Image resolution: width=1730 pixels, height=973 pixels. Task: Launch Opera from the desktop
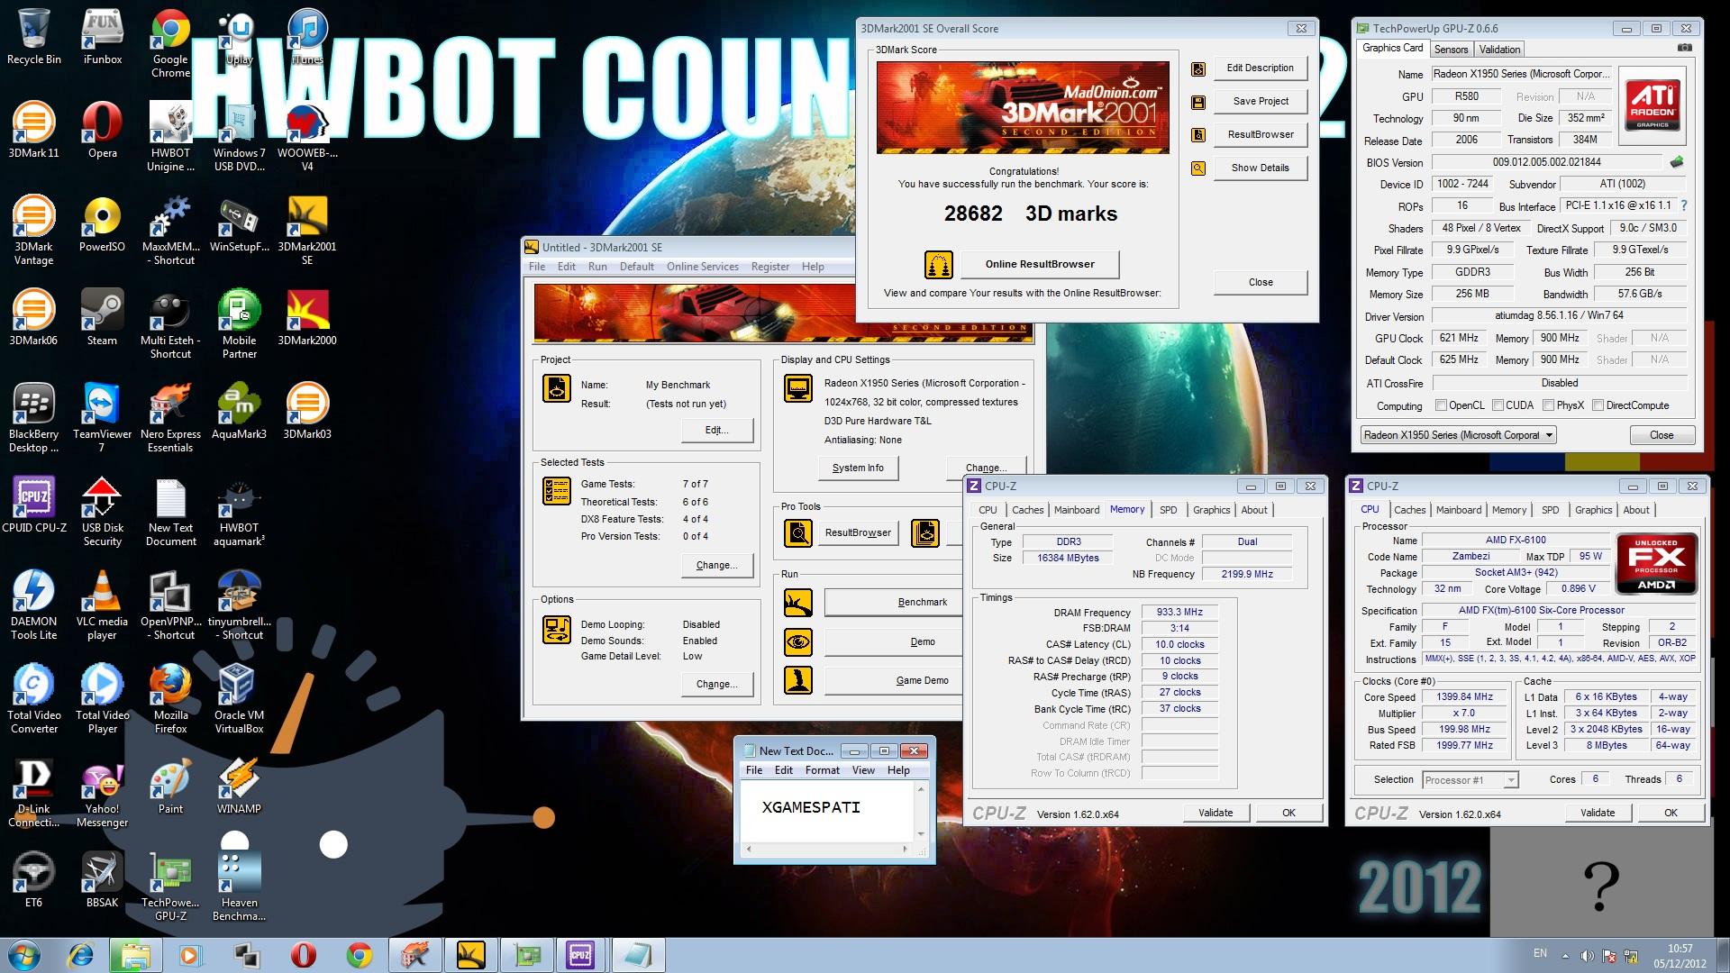(102, 130)
